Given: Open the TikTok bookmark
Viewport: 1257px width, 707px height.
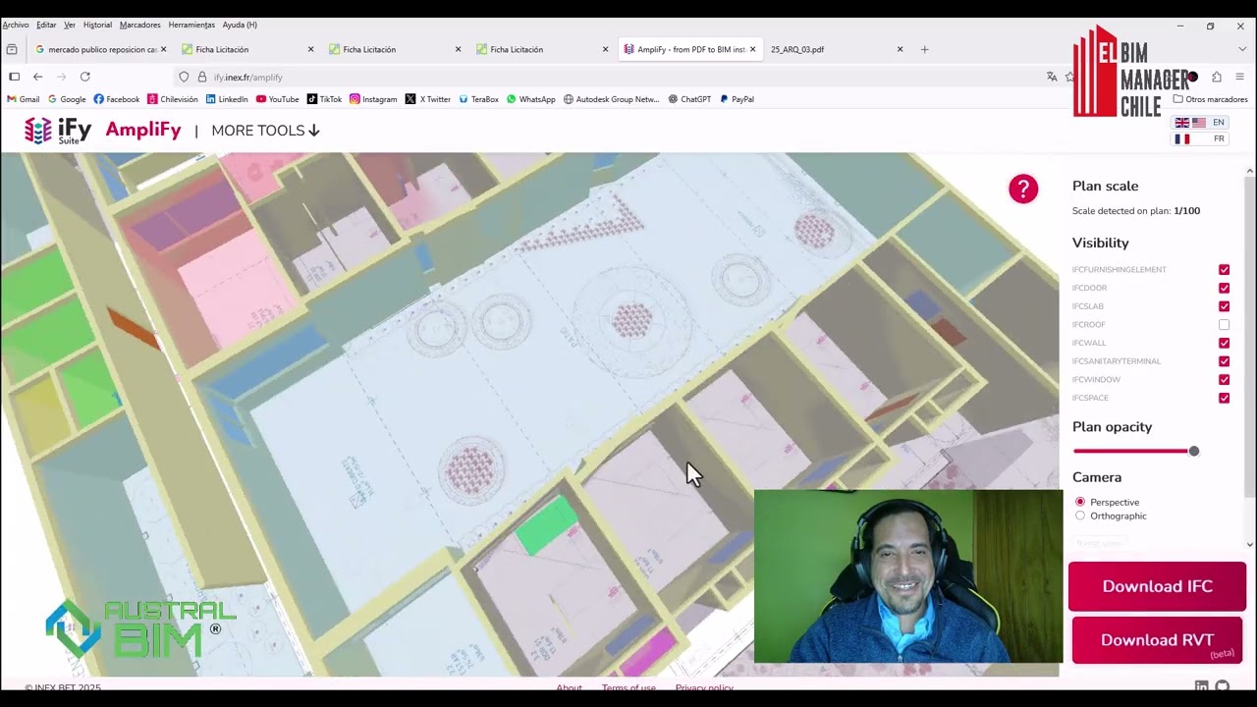Looking at the screenshot, I should coord(324,99).
